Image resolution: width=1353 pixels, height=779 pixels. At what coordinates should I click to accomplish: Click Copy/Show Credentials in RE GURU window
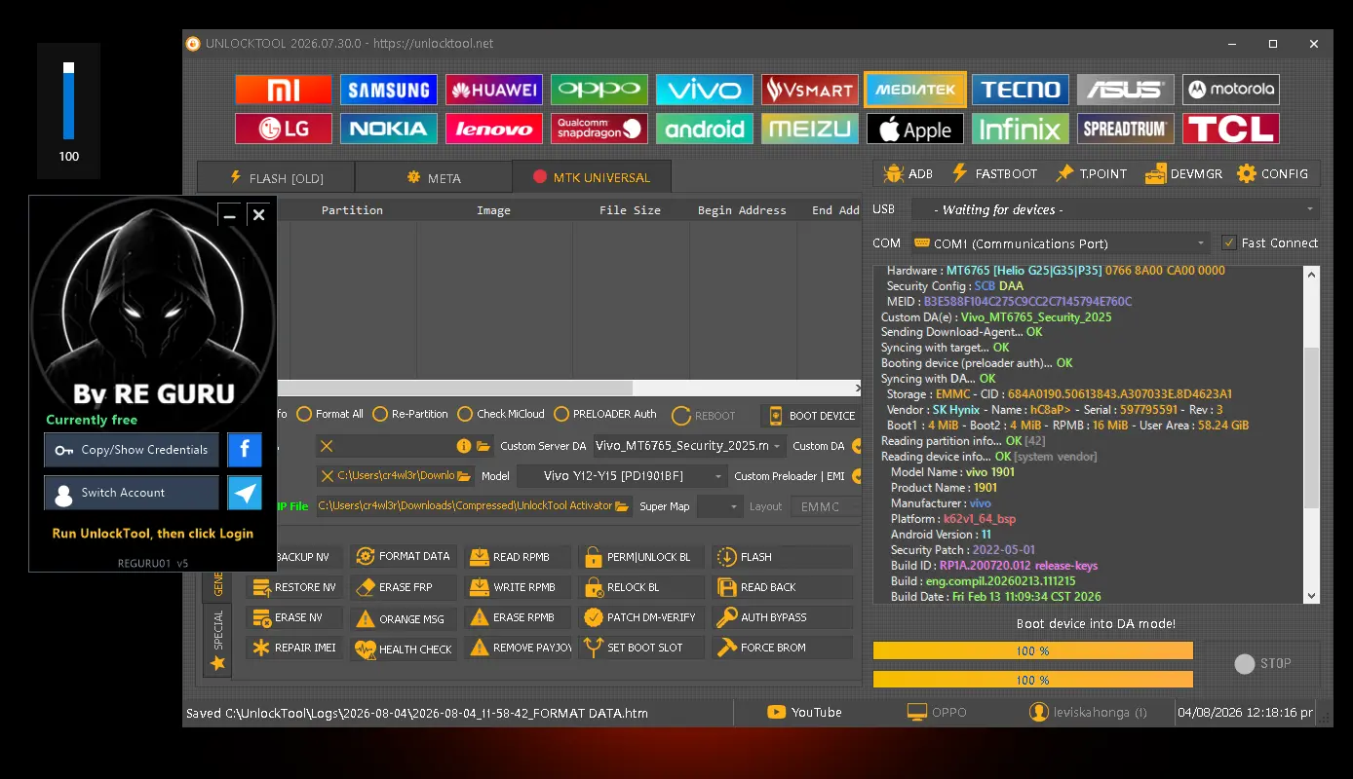click(132, 450)
